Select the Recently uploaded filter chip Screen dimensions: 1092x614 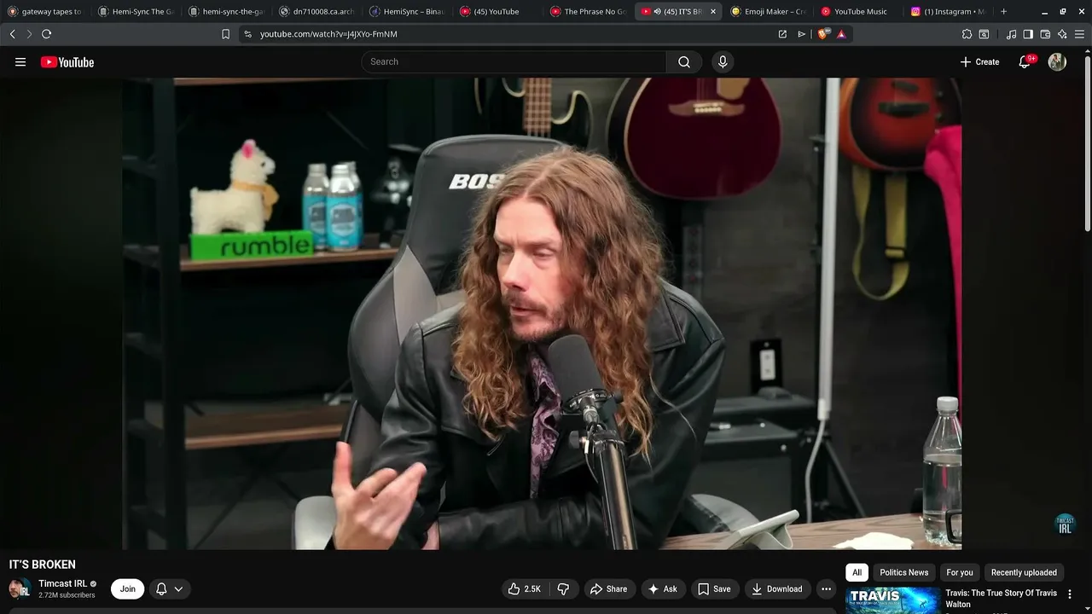[1024, 572]
